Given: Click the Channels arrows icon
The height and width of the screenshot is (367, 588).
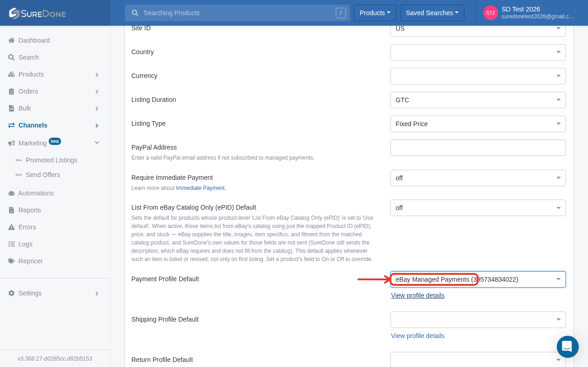Looking at the screenshot, I should 11,125.
